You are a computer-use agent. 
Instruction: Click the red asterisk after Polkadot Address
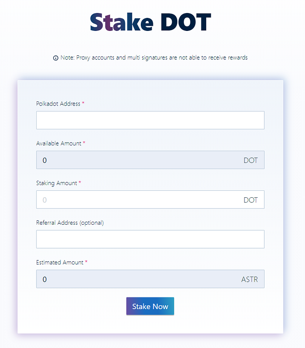[83, 104]
